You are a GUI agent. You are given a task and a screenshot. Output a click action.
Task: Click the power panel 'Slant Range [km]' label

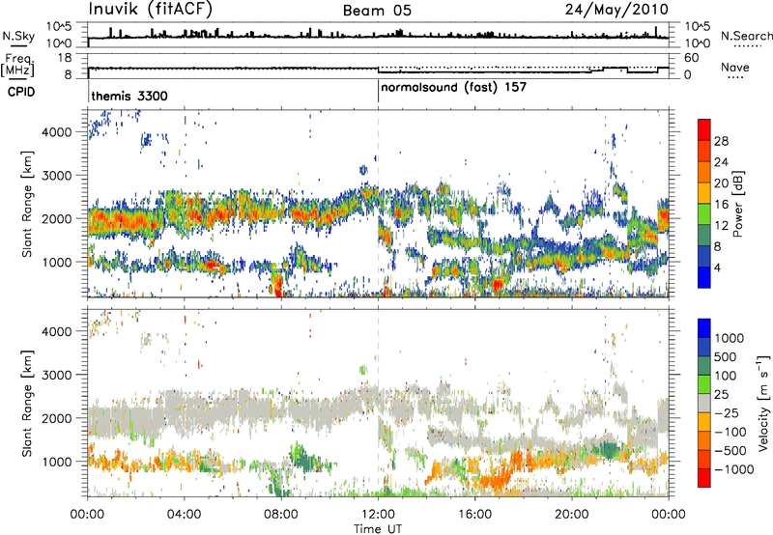click(27, 204)
